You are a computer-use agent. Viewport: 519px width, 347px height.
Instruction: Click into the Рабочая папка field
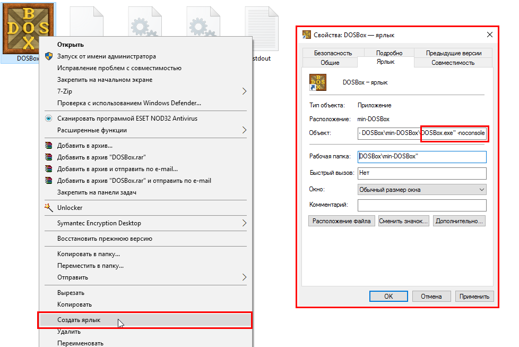point(422,157)
